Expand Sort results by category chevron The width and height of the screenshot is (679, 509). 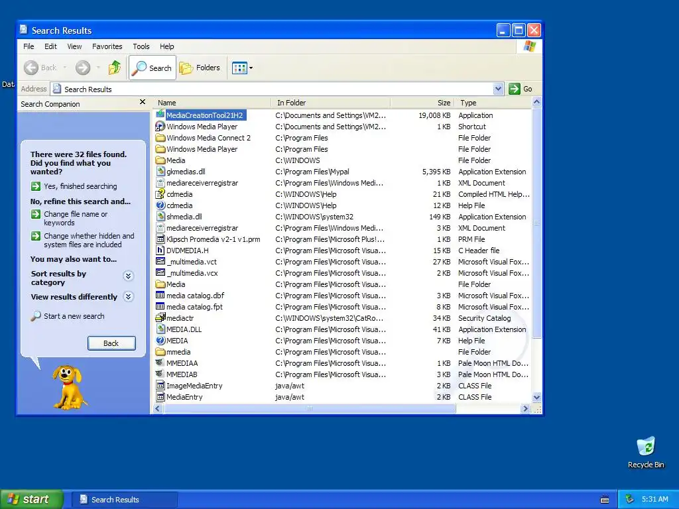tap(128, 276)
